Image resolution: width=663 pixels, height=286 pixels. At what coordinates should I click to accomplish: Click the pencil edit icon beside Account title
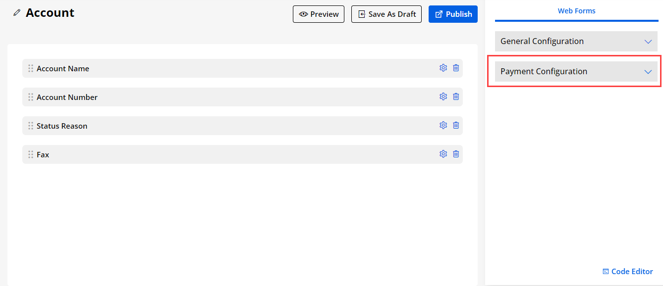point(17,13)
